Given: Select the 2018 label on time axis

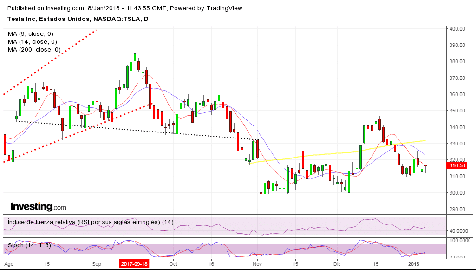Looking at the screenshot, I should [413, 264].
